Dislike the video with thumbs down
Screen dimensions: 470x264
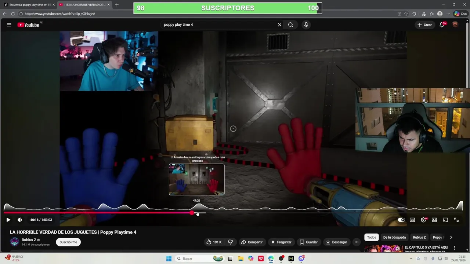pyautogui.click(x=231, y=242)
